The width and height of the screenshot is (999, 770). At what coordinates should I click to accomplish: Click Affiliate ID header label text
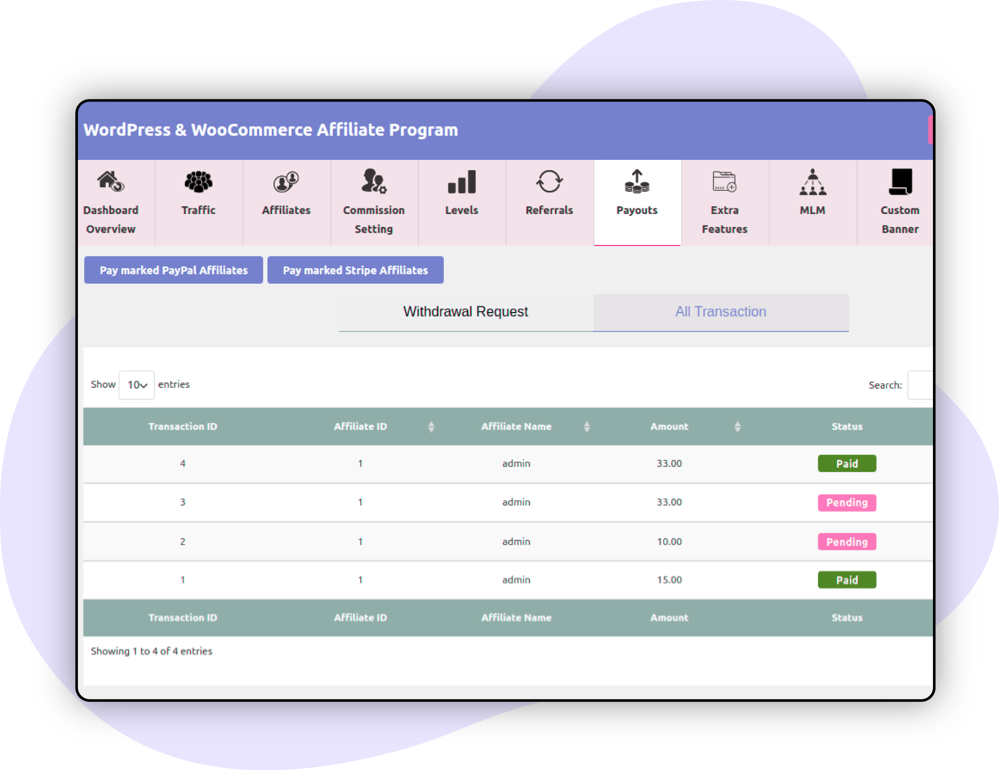click(x=360, y=427)
